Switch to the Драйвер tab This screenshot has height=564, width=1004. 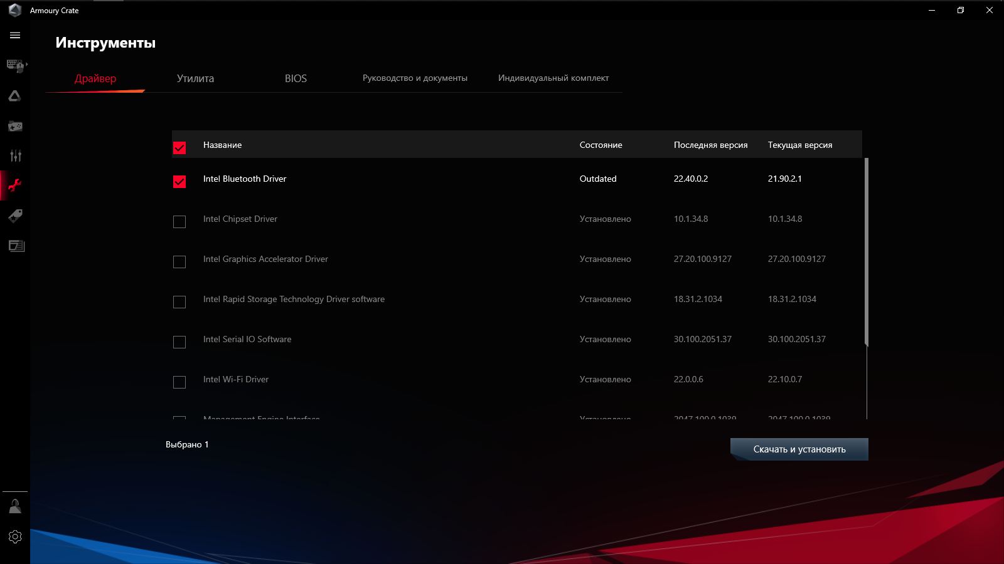click(x=95, y=78)
